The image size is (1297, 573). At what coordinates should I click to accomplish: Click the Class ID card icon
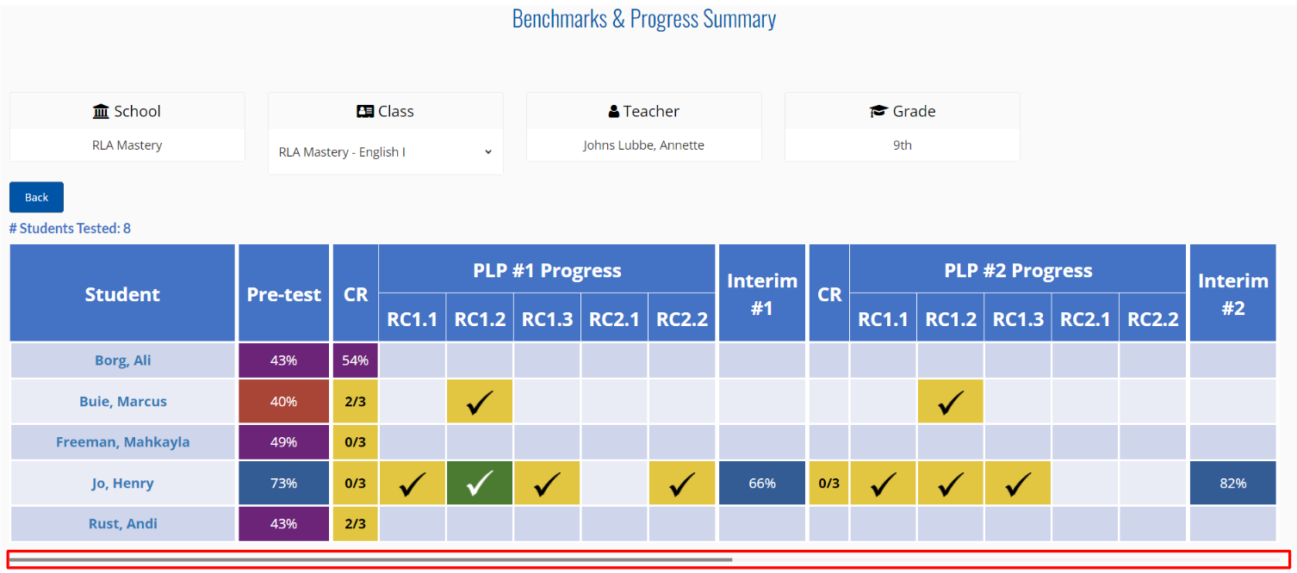[365, 112]
